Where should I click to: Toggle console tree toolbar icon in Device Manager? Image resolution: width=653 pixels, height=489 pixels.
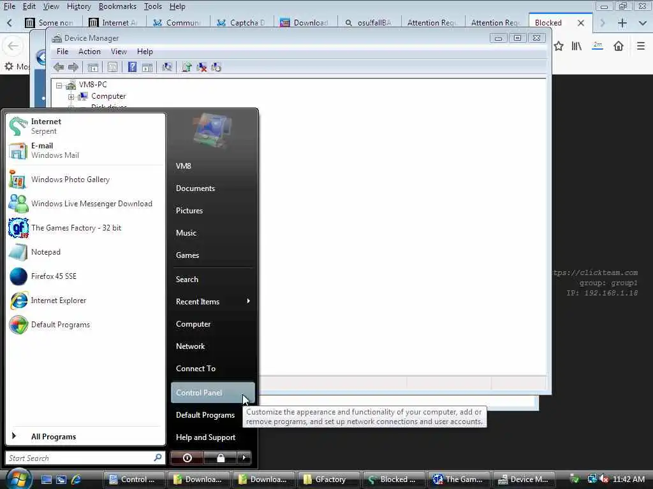point(93,67)
